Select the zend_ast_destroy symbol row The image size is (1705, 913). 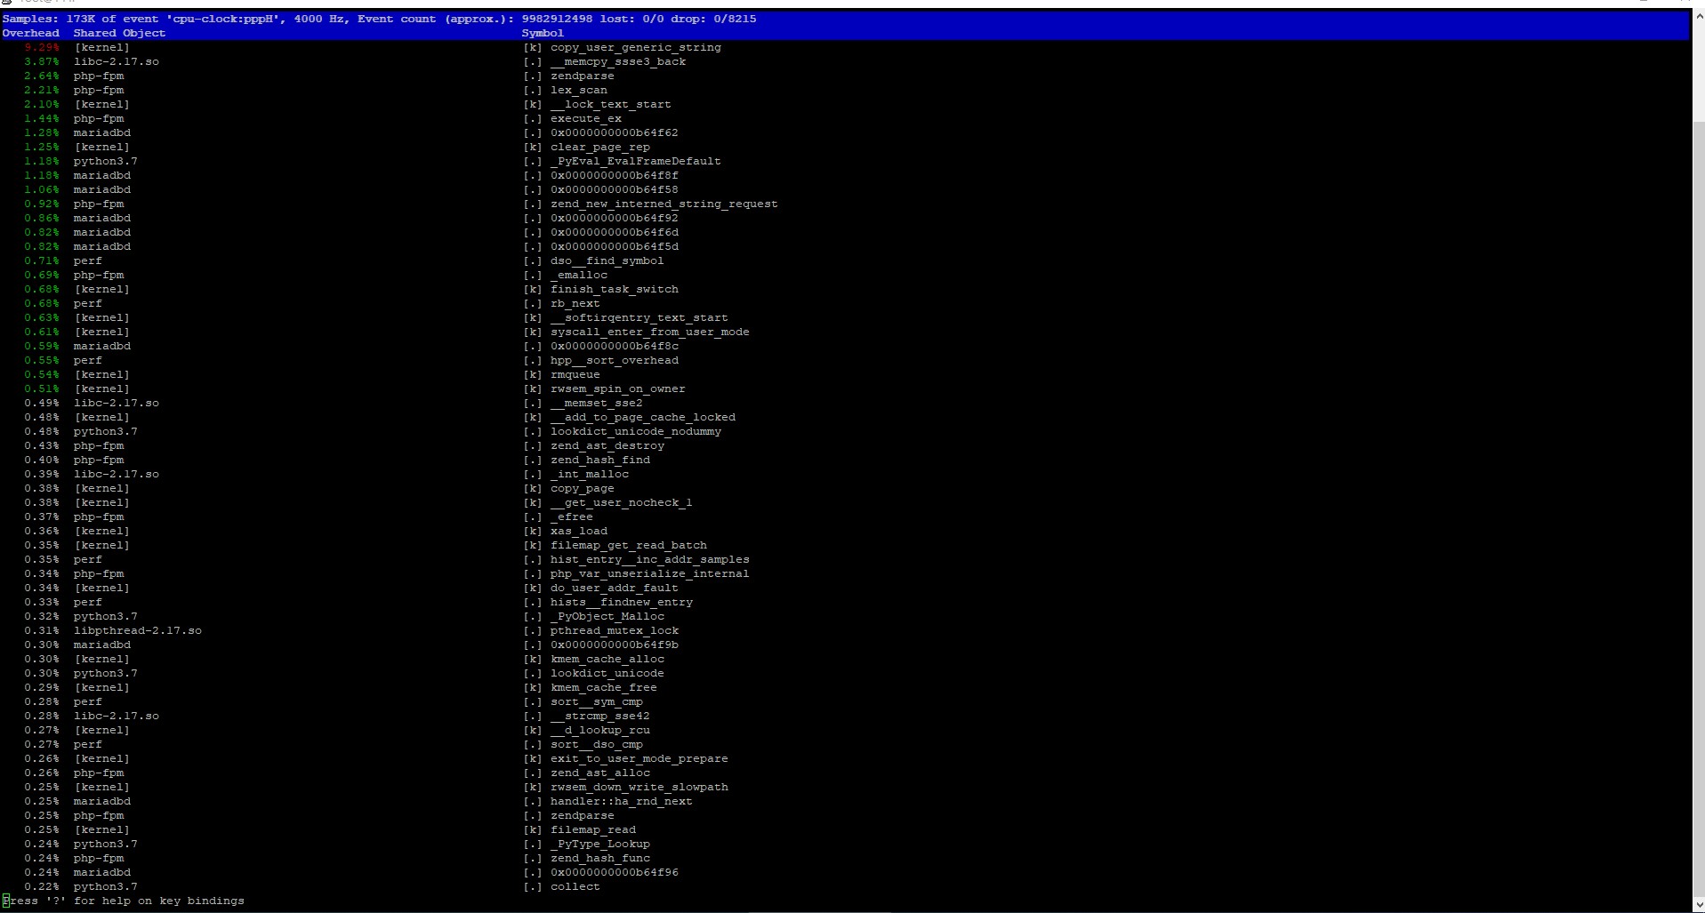click(607, 445)
